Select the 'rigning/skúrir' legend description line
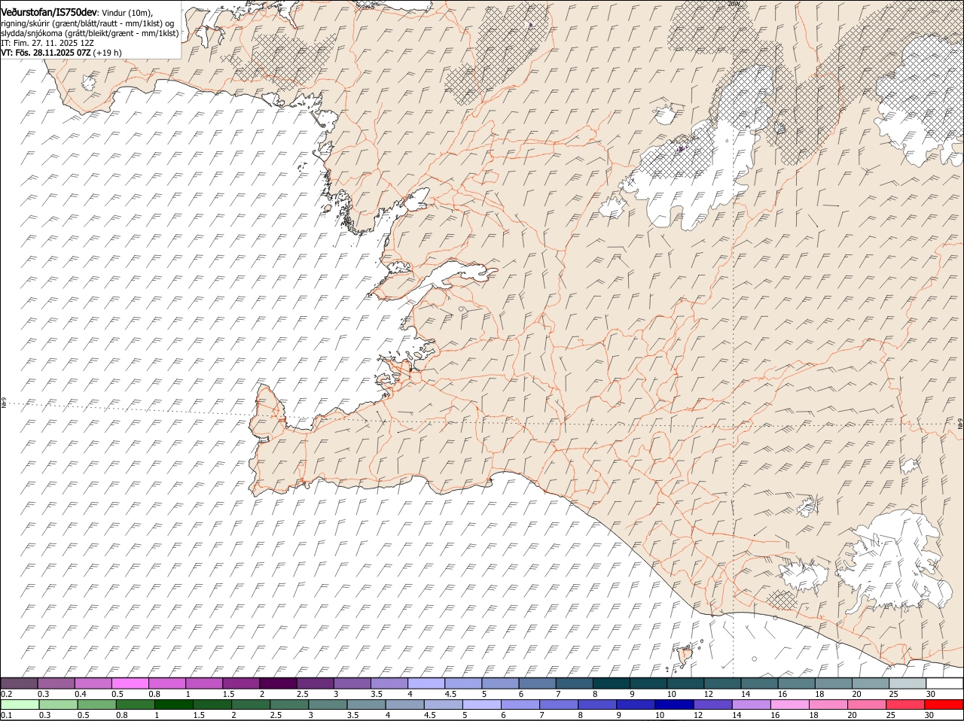Screen dimensions: 964x721 tap(88, 23)
